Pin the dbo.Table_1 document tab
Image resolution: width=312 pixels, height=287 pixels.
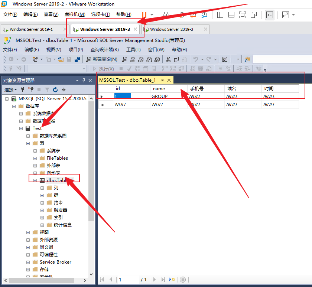click(x=162, y=80)
